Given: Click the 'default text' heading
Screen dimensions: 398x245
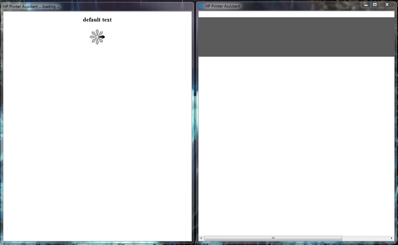Looking at the screenshot, I should click(x=97, y=20).
